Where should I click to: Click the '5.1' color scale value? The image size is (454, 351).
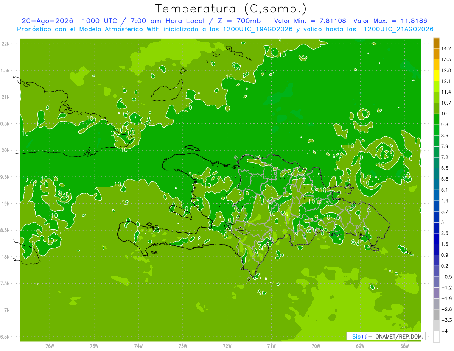445,190
